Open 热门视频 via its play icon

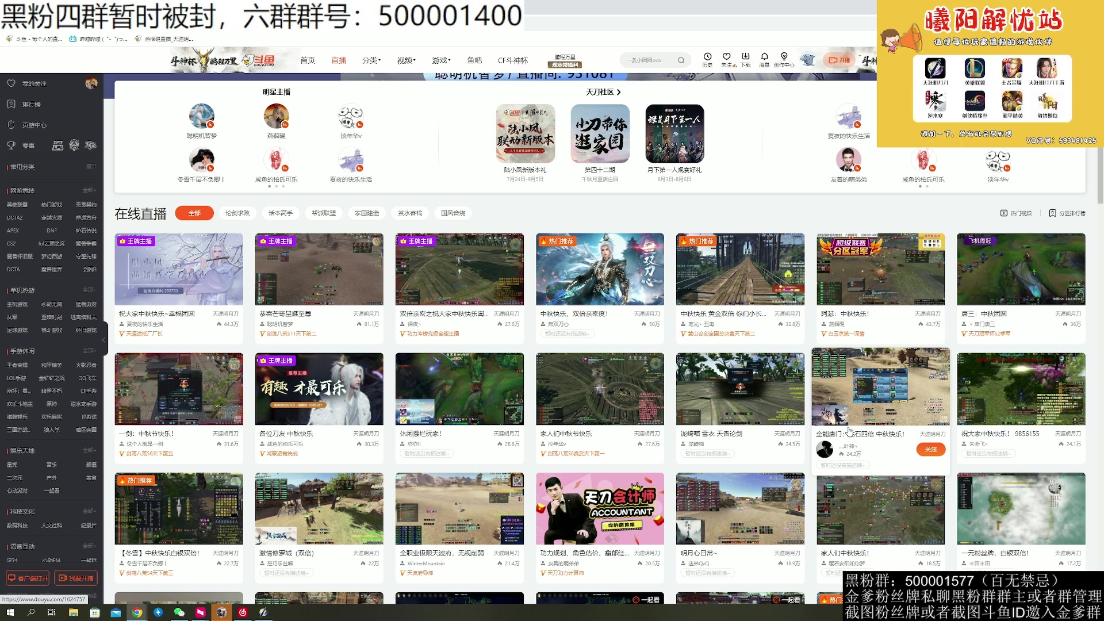[x=1003, y=213]
